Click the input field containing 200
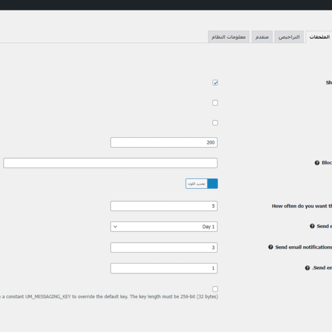 click(164, 143)
